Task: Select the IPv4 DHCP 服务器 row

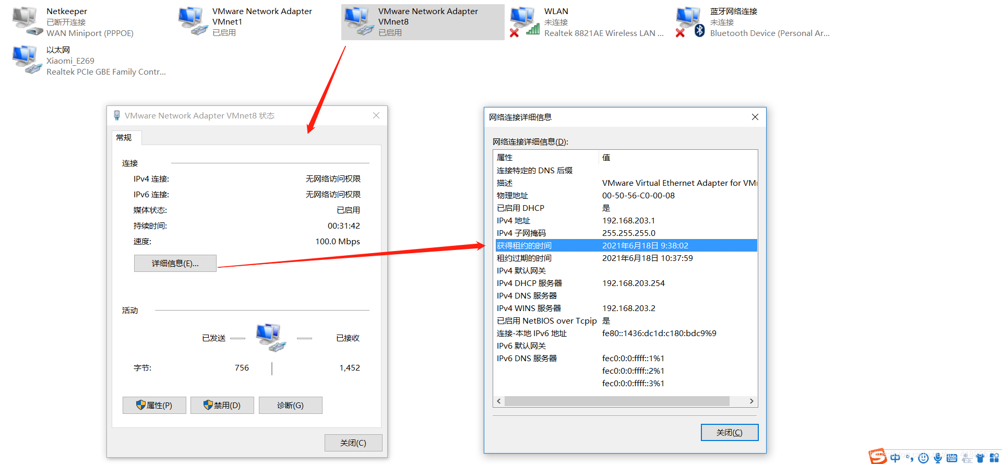Action: point(625,283)
